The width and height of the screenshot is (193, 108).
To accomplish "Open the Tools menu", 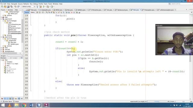I will (x=50, y=4).
